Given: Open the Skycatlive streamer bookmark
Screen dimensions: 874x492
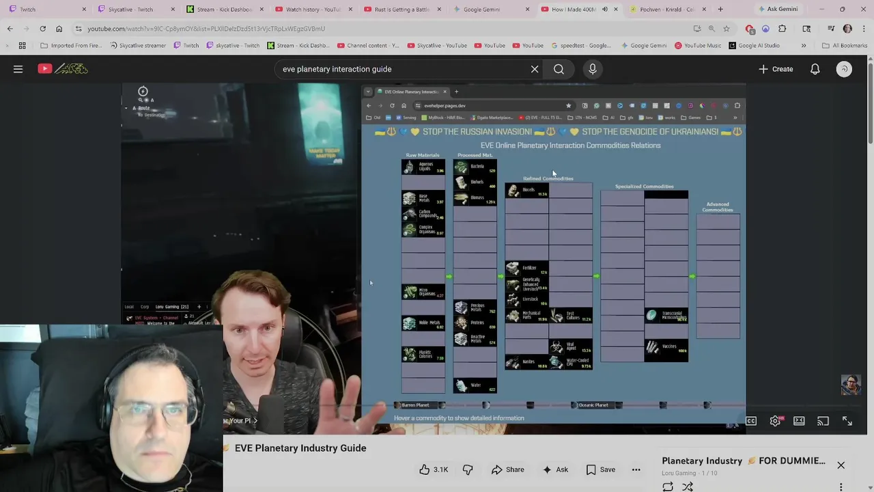Looking at the screenshot, I should coord(137,46).
